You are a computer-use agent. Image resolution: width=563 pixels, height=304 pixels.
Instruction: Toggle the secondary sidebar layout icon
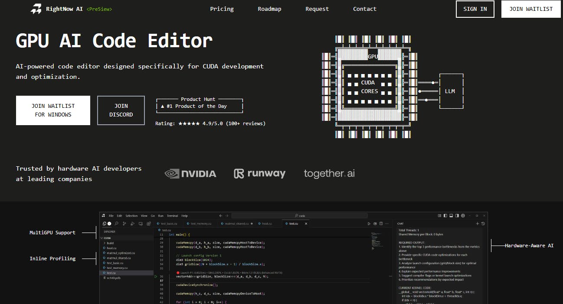457,216
